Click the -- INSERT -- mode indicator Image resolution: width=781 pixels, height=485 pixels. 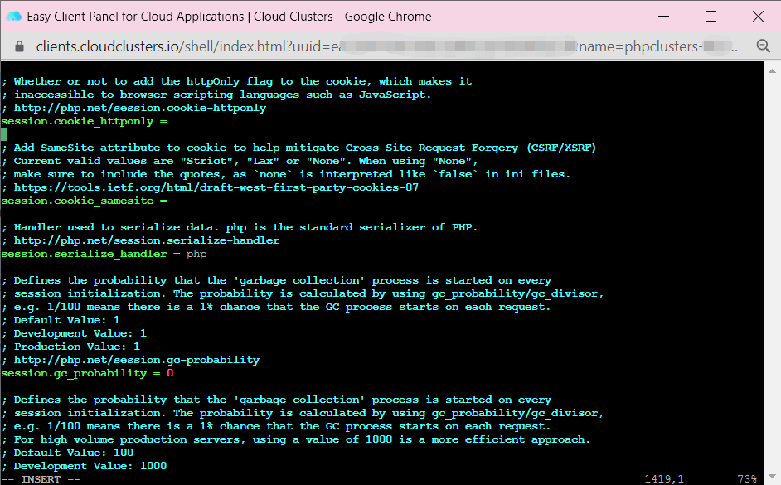click(x=41, y=478)
